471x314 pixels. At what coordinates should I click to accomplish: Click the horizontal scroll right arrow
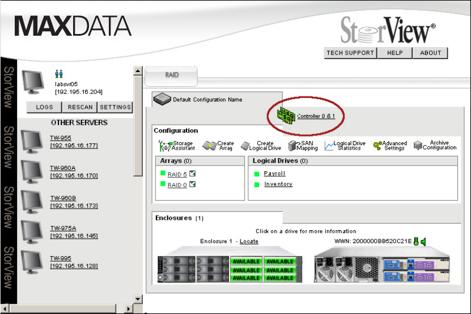(128, 308)
